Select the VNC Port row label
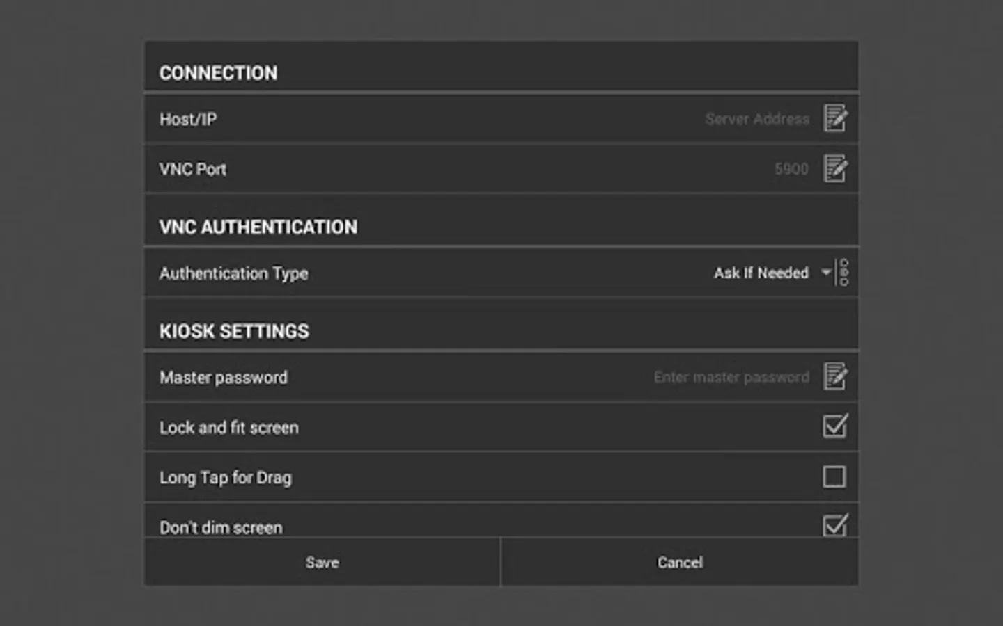This screenshot has width=1003, height=626. (193, 169)
